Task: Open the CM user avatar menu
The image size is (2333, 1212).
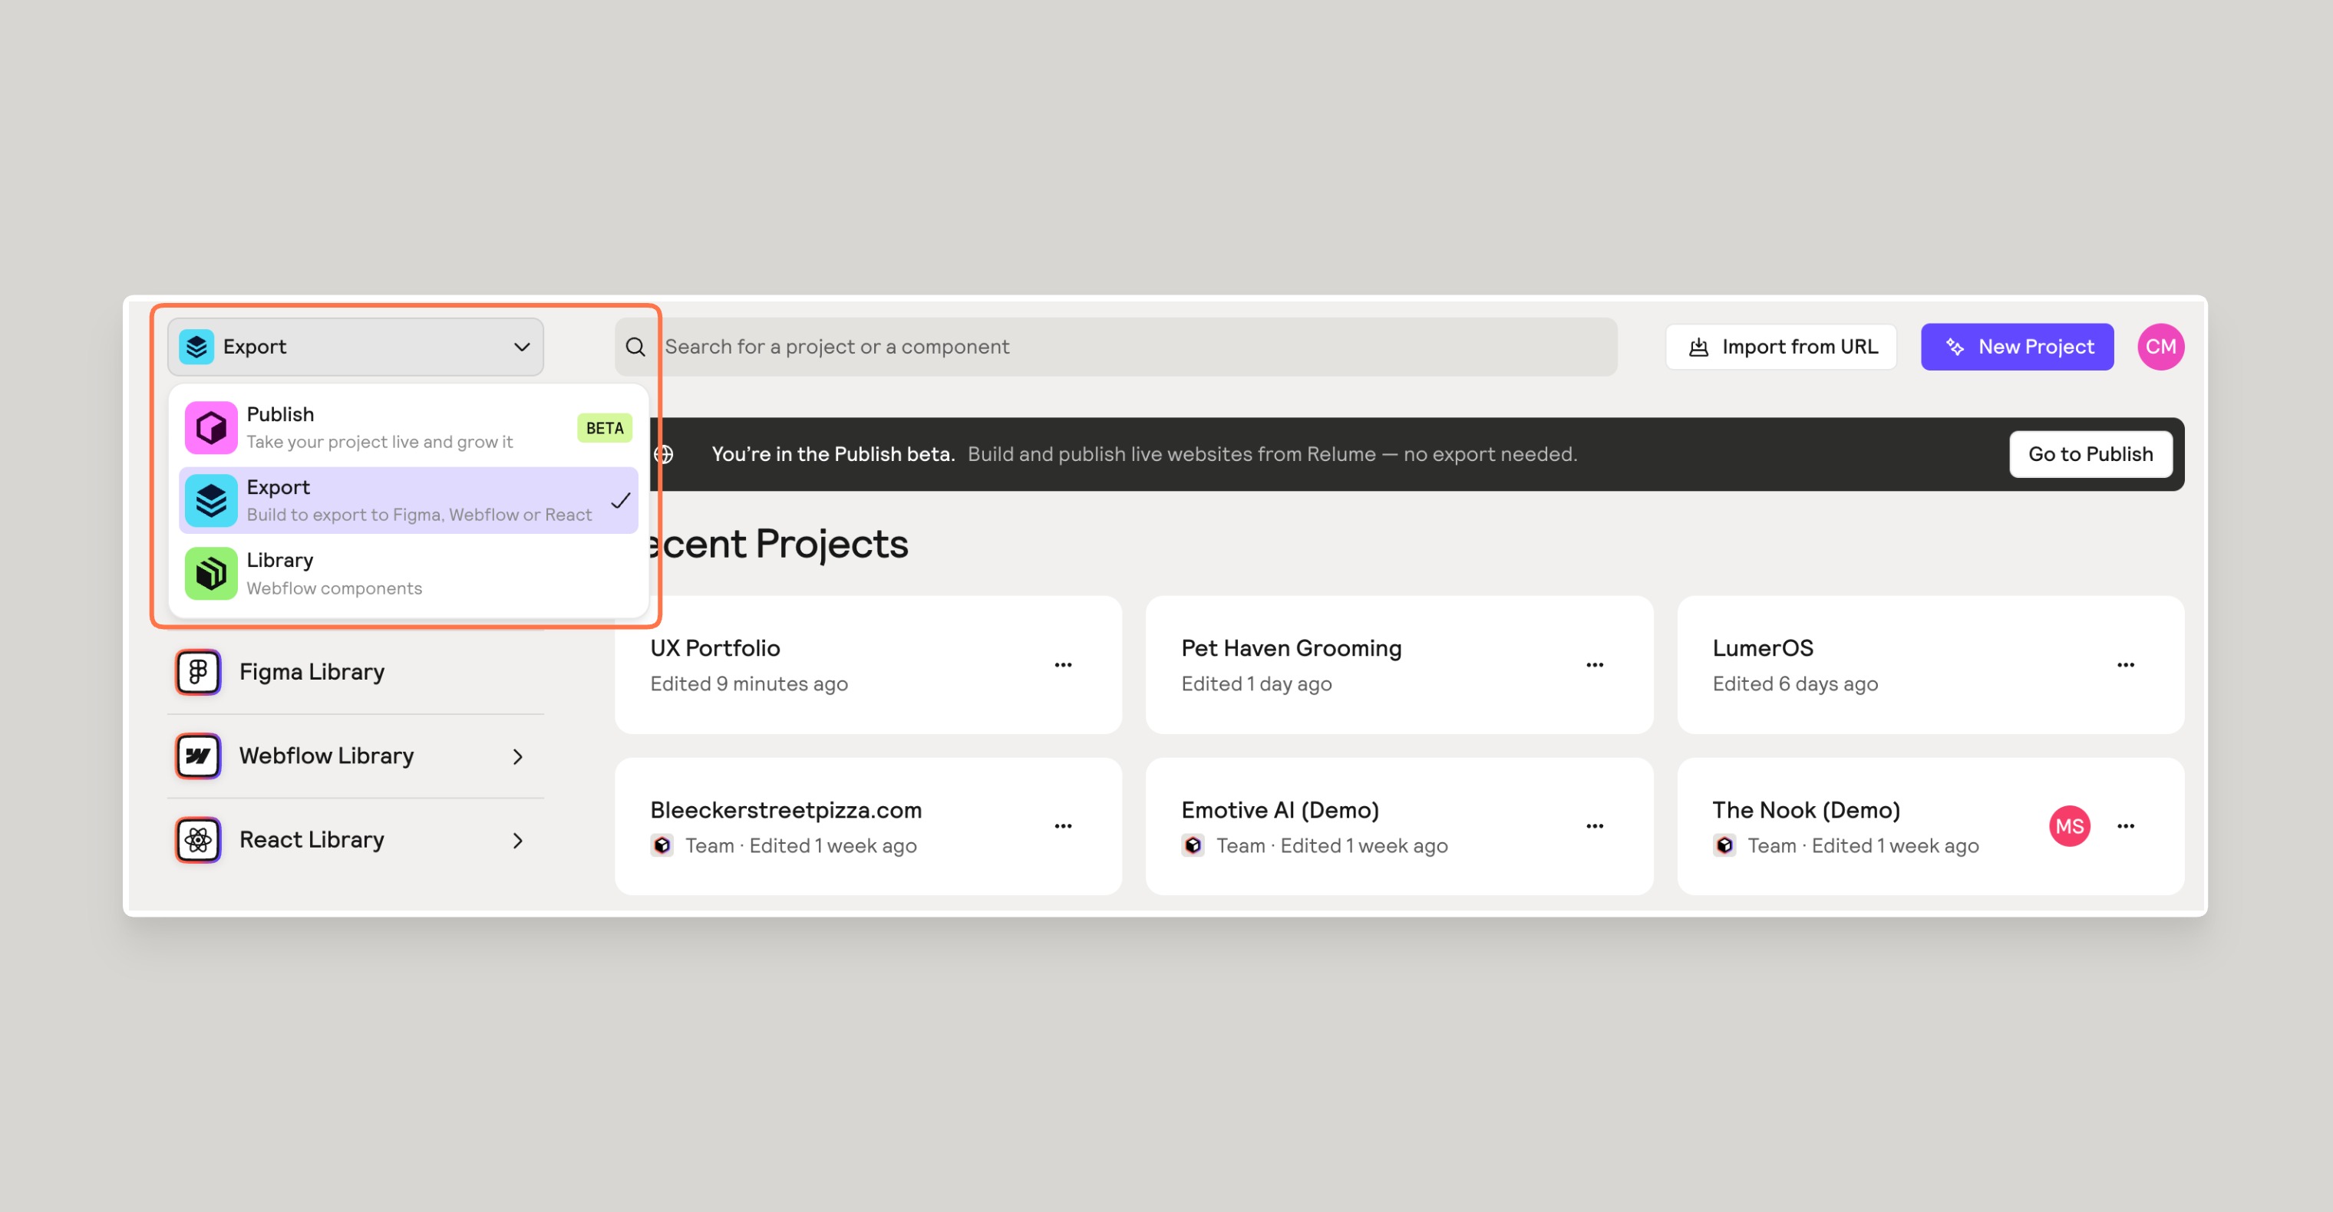Action: tap(2161, 347)
